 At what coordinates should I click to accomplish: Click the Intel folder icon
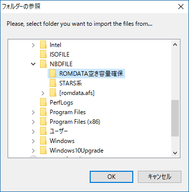(43, 45)
